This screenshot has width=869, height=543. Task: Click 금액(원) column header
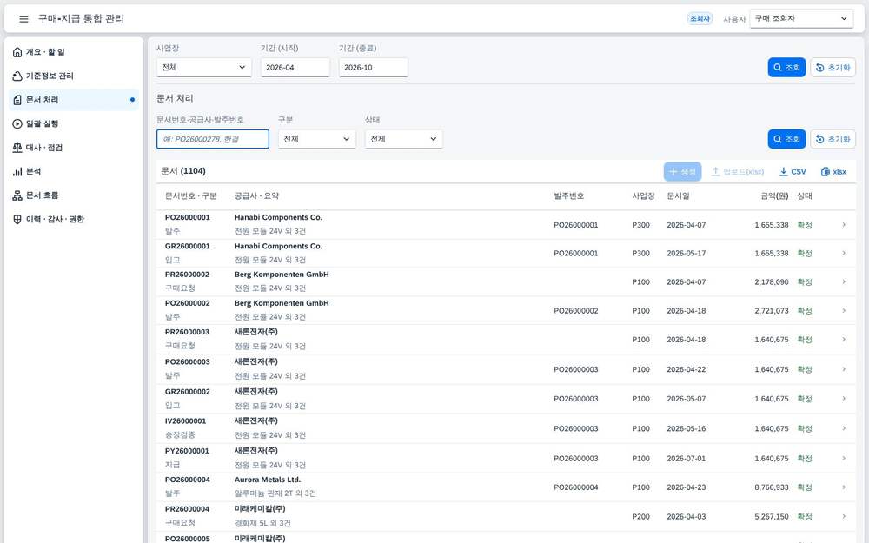(774, 196)
